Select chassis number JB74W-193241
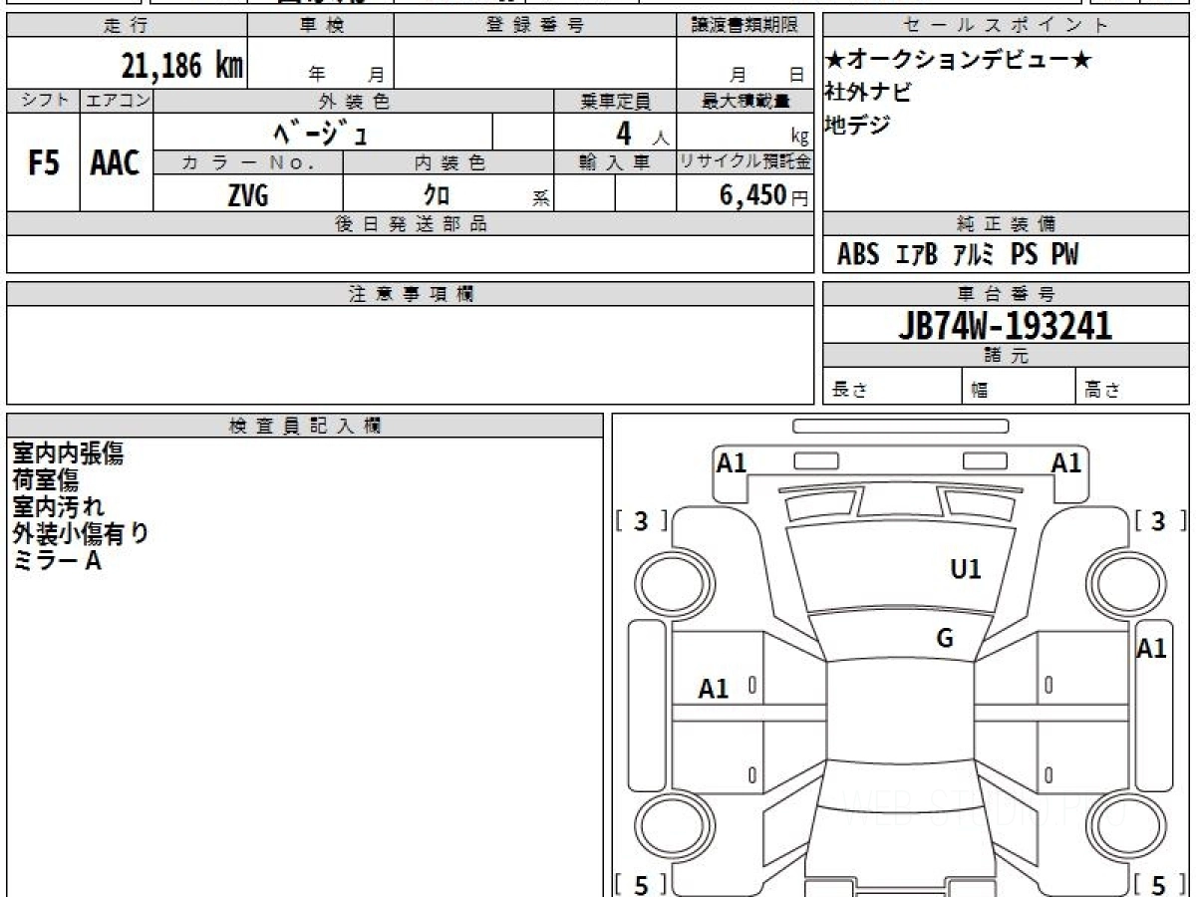Viewport: 1196px width, 897px height. coord(1005,326)
